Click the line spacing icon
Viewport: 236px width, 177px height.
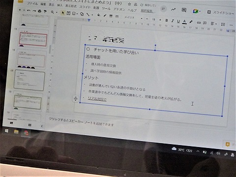223,24
